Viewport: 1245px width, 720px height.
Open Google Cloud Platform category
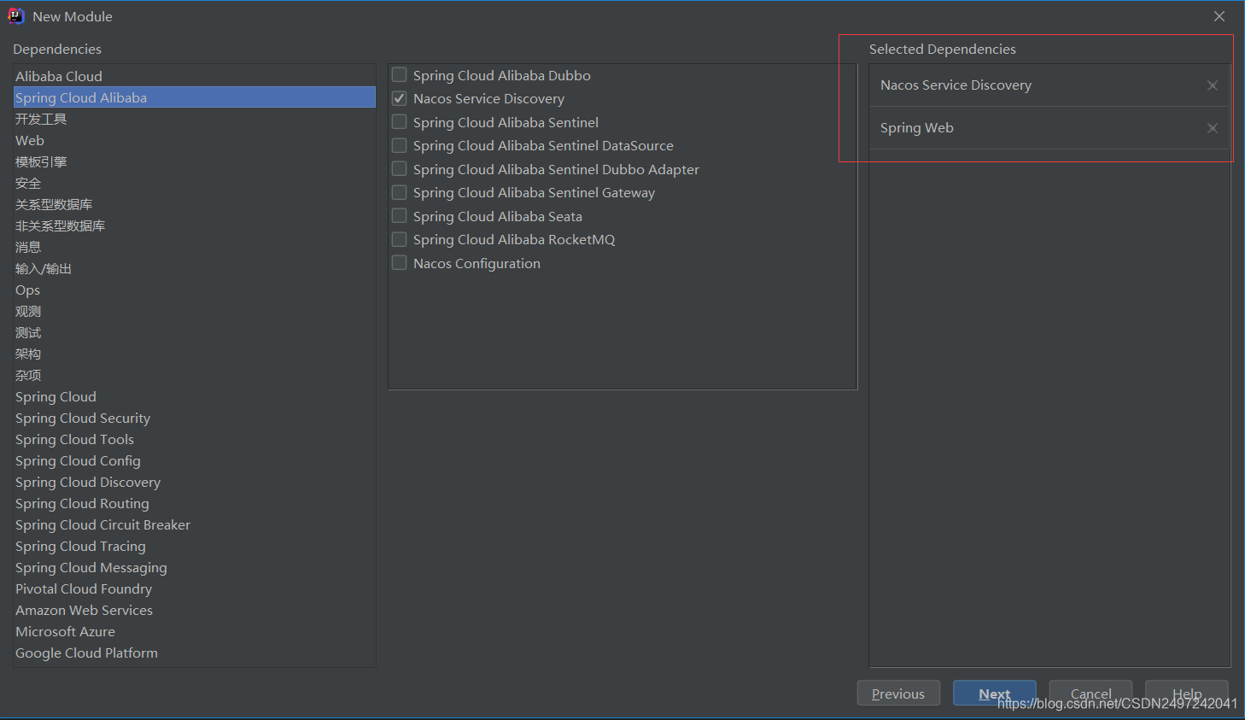point(195,653)
